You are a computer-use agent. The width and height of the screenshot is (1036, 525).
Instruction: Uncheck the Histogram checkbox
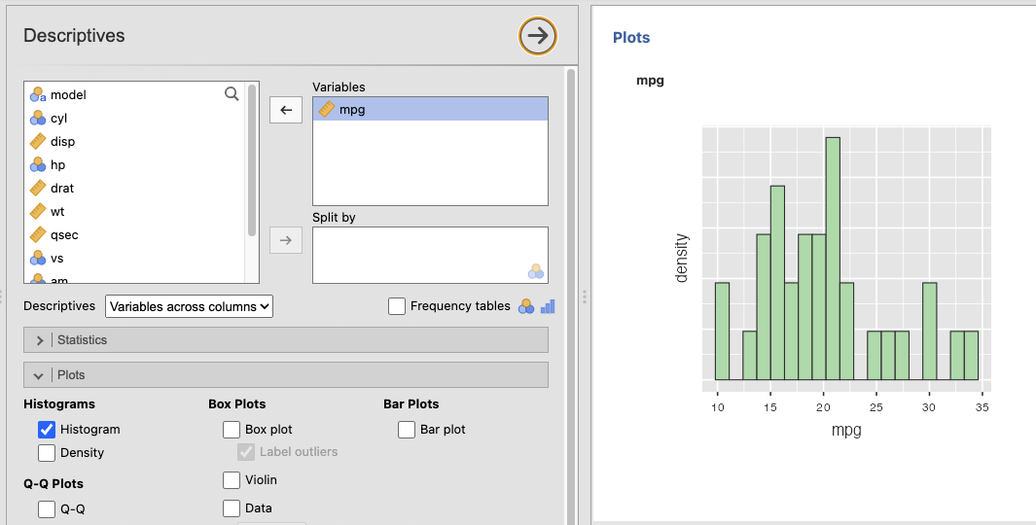(47, 429)
